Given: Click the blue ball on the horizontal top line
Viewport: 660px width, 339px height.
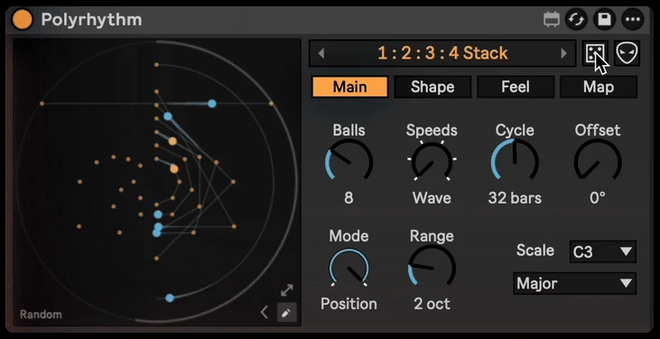Looking at the screenshot, I should [211, 104].
